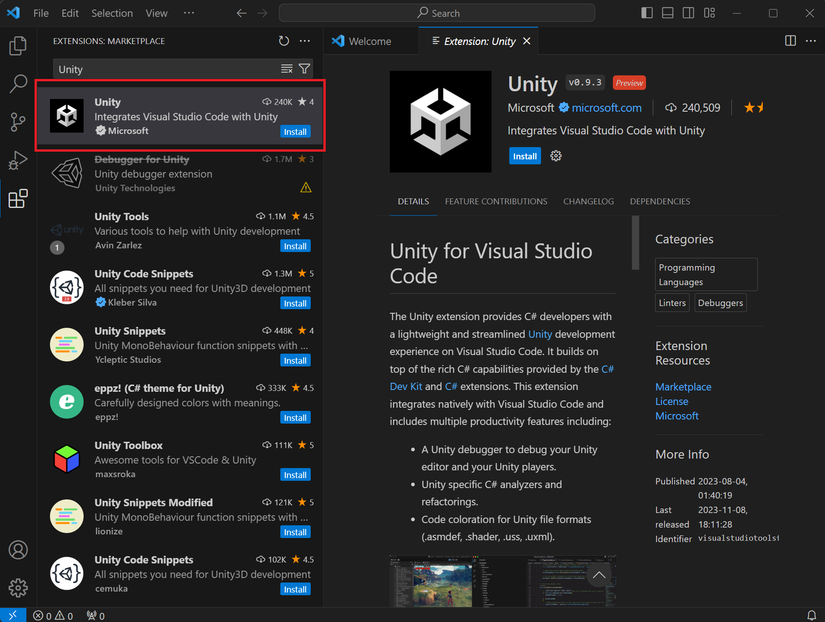Open Views and More Actions menu

point(305,40)
